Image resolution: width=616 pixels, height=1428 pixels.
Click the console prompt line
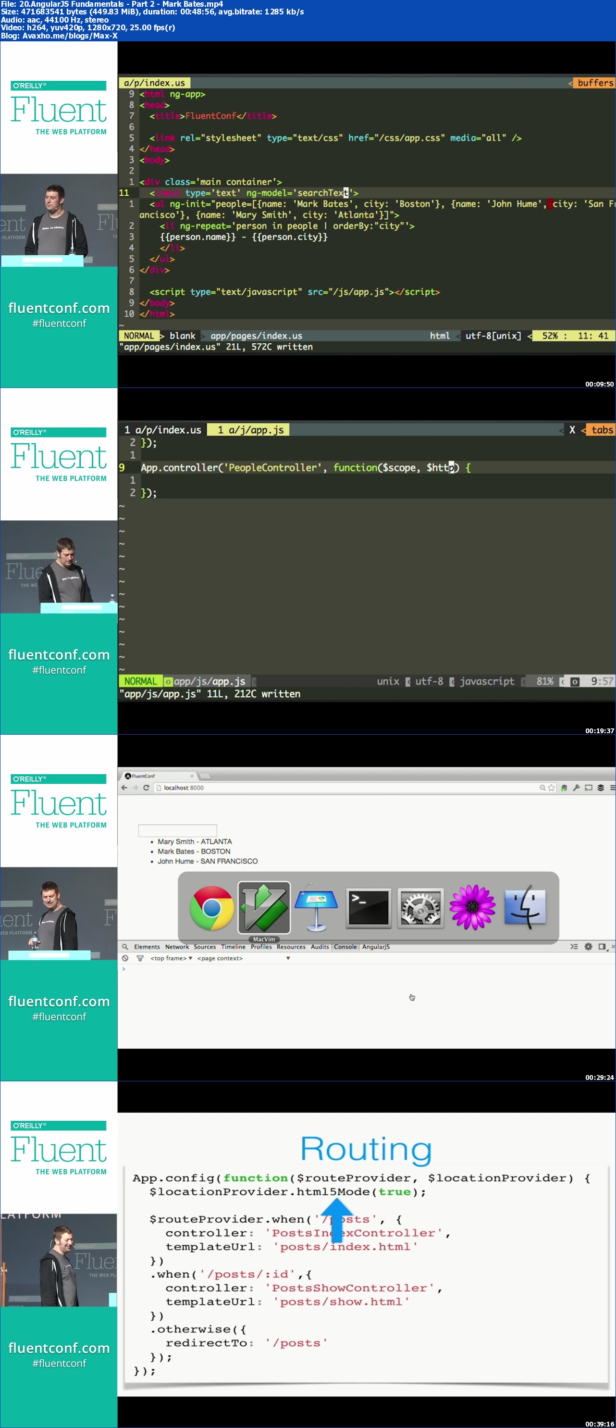pyautogui.click(x=366, y=969)
